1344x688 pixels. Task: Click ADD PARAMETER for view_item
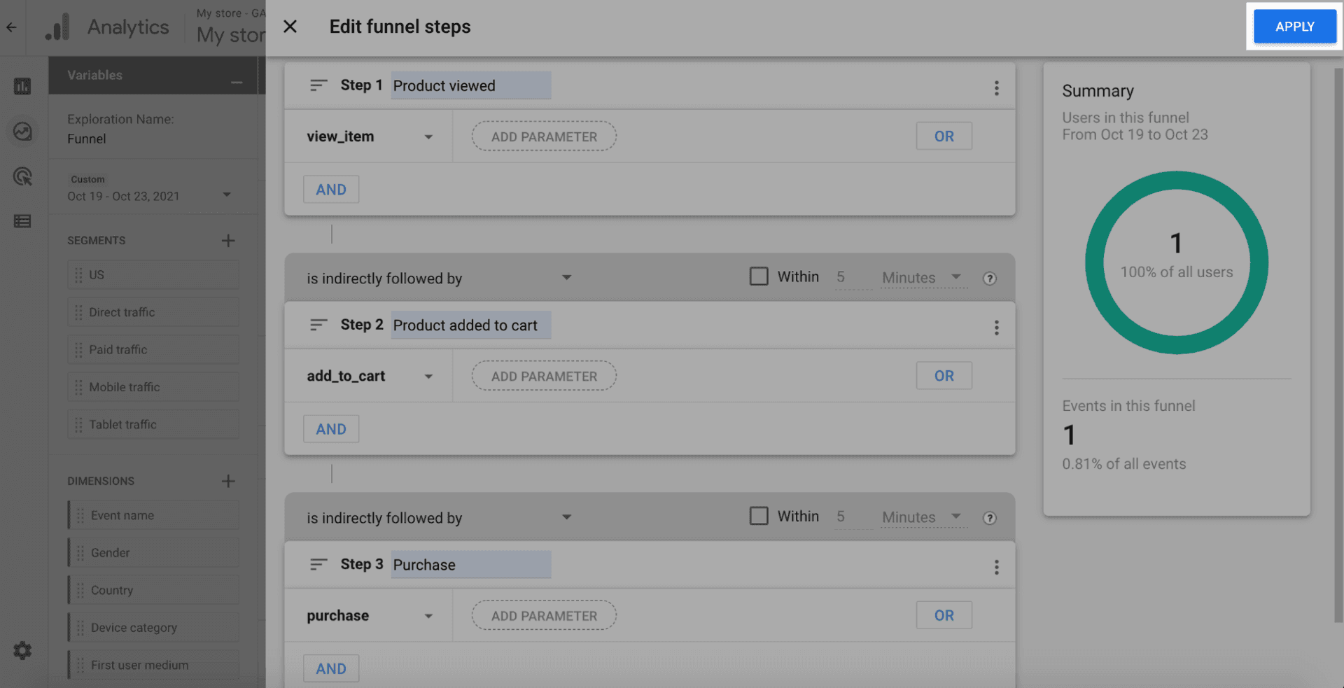tap(544, 136)
